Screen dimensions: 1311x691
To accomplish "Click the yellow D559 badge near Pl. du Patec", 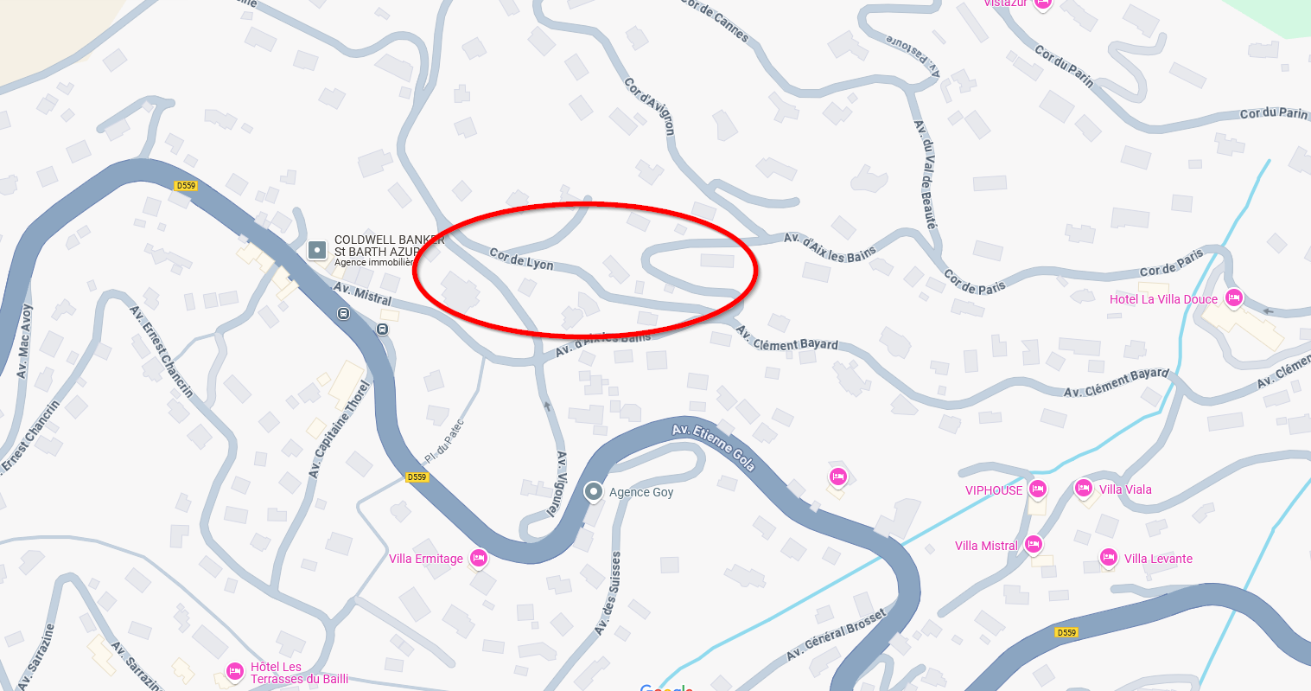I will [x=417, y=477].
